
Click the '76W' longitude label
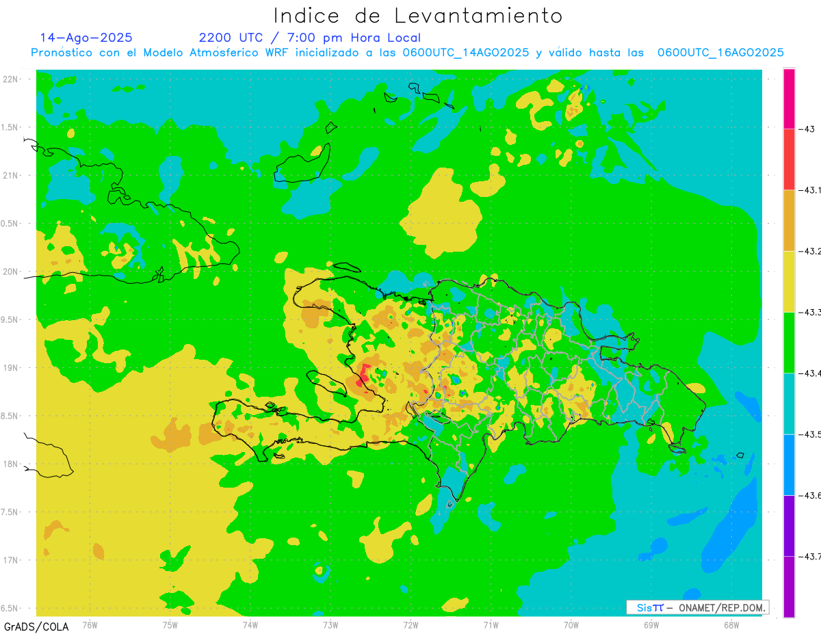coord(90,624)
